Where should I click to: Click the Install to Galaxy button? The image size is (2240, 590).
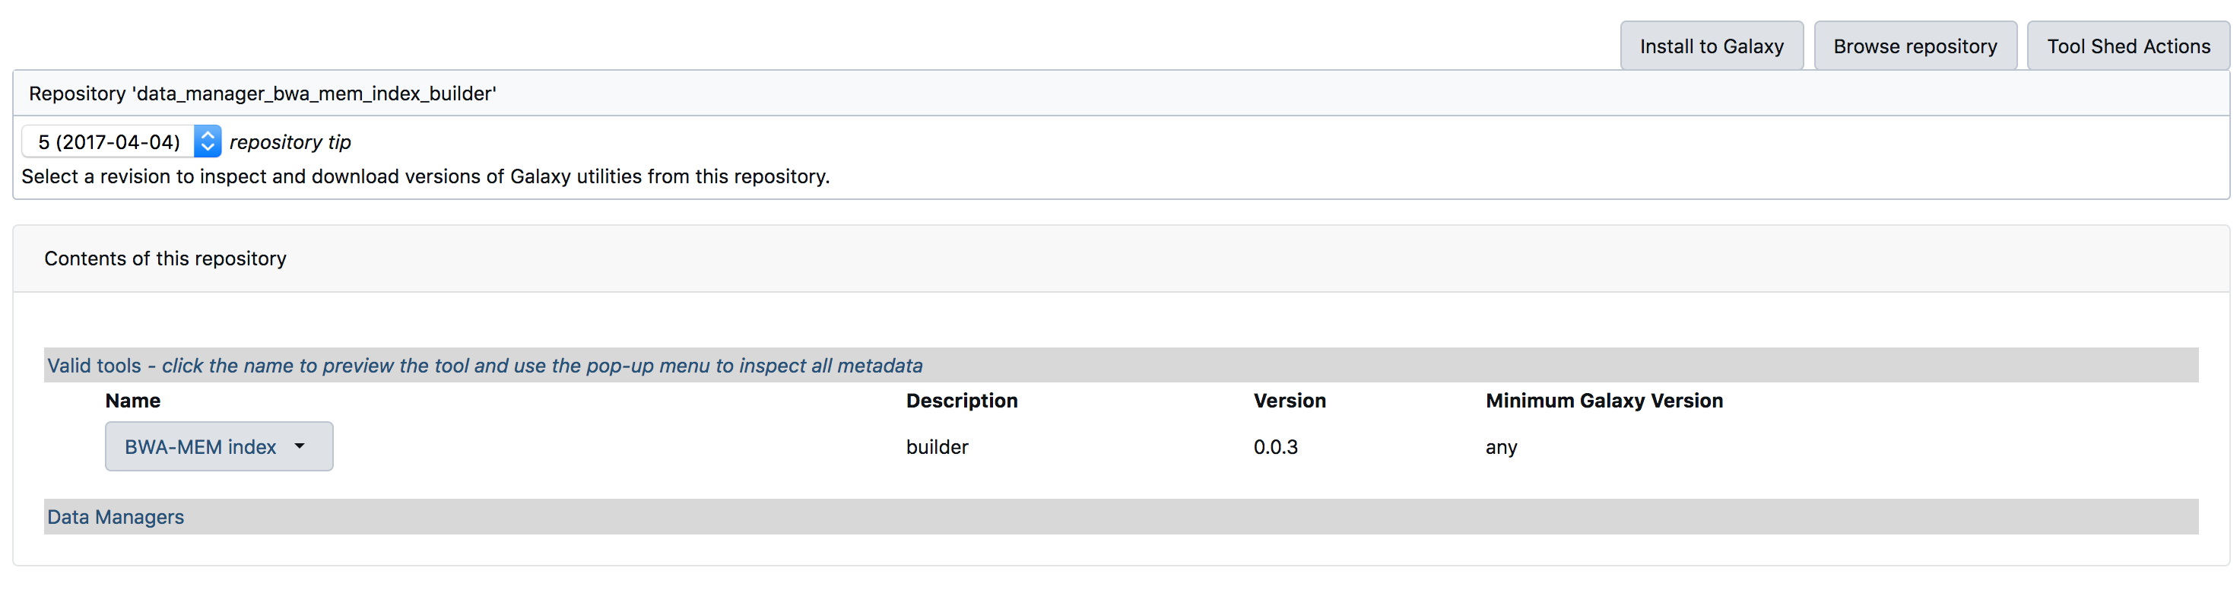click(1711, 46)
